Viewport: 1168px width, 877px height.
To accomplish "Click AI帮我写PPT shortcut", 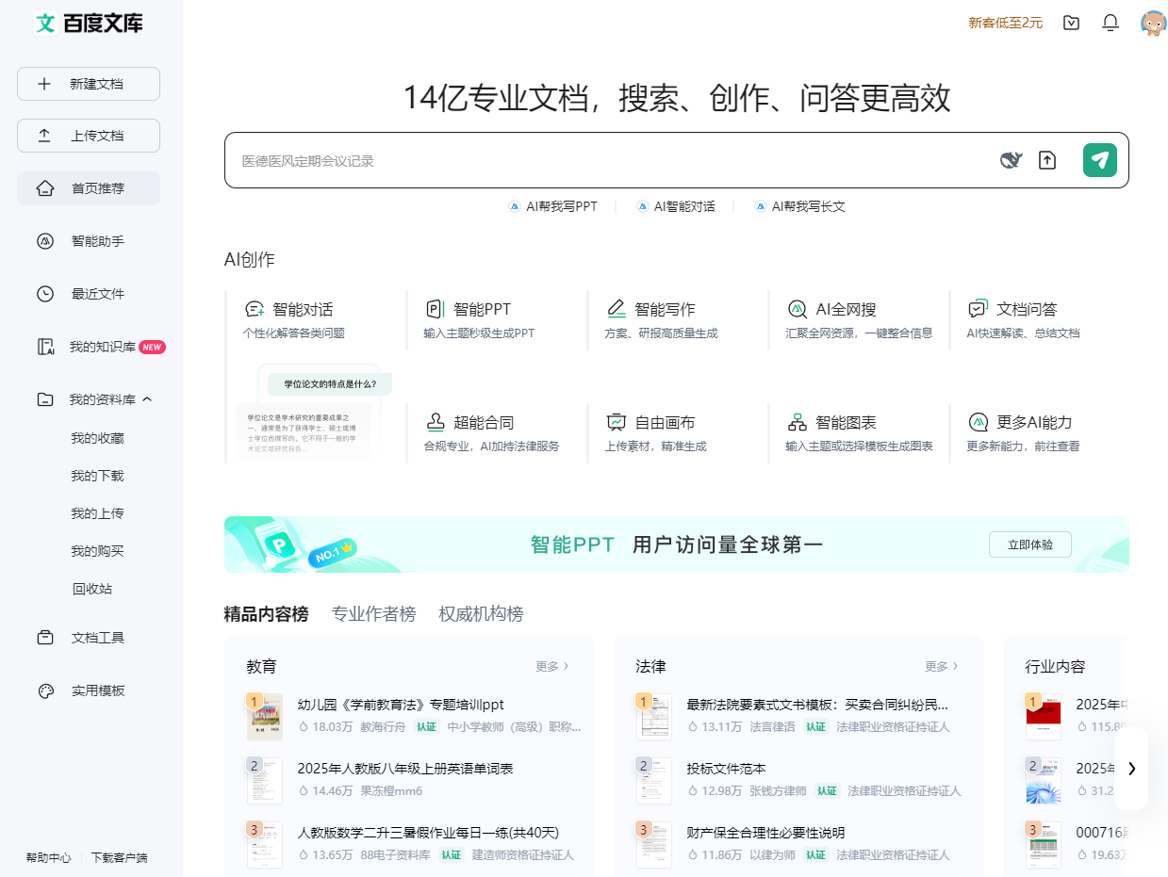I will (x=552, y=206).
